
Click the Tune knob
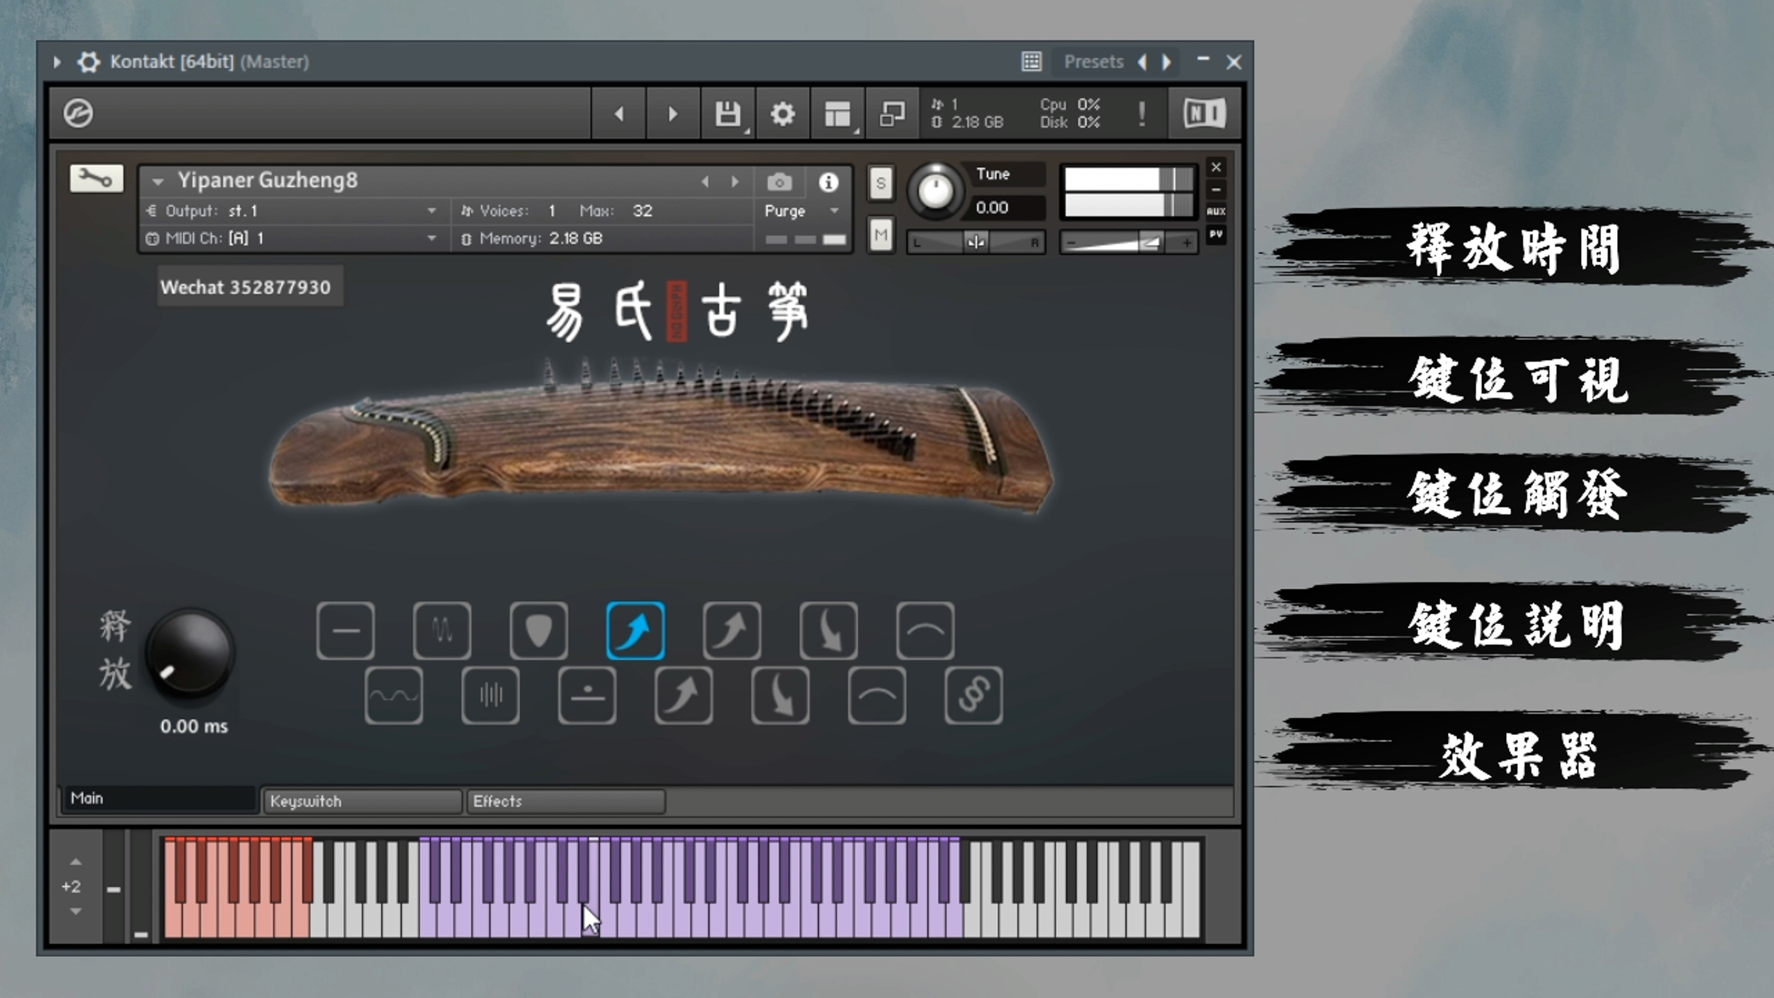tap(935, 191)
